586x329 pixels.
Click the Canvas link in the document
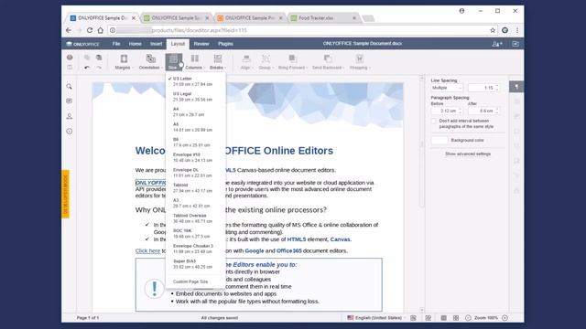point(340,239)
